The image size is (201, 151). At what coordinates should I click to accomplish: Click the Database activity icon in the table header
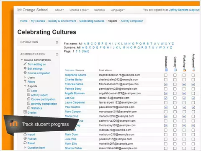point(166,70)
